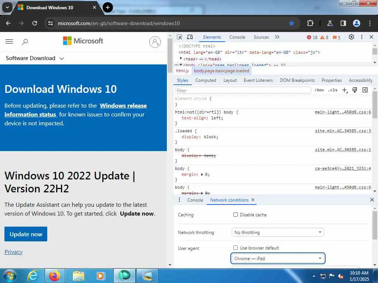Image resolution: width=378 pixels, height=283 pixels.
Task: Switch to DevTools Elements tab
Action: 212,37
